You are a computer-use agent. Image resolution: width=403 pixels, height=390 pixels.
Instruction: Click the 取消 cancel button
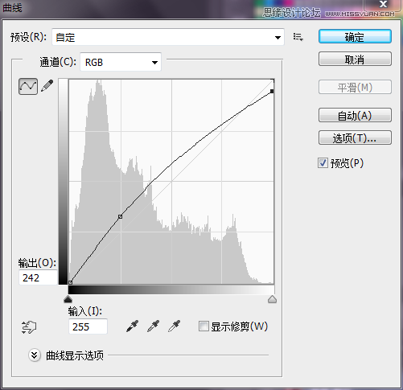(x=355, y=59)
